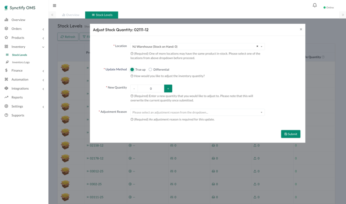The width and height of the screenshot is (346, 204).
Task: Open Supports in the sidebar
Action: pyautogui.click(x=18, y=115)
